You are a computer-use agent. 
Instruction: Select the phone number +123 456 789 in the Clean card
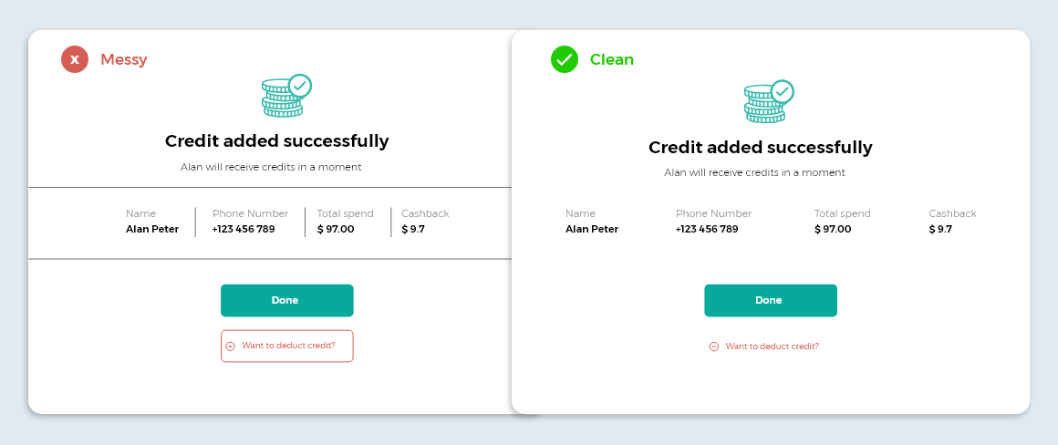click(707, 229)
